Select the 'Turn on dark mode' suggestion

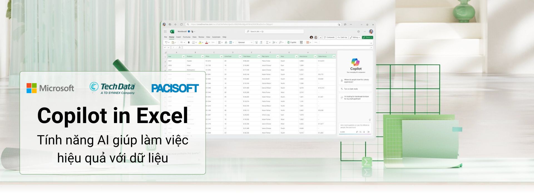(351, 89)
